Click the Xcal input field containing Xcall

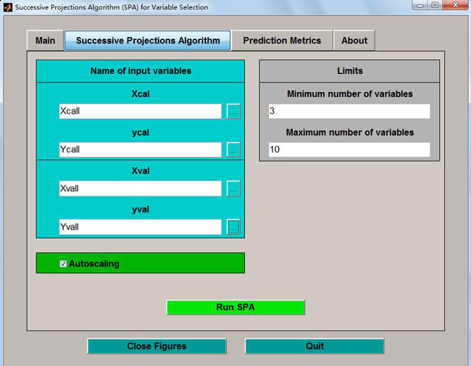click(140, 112)
